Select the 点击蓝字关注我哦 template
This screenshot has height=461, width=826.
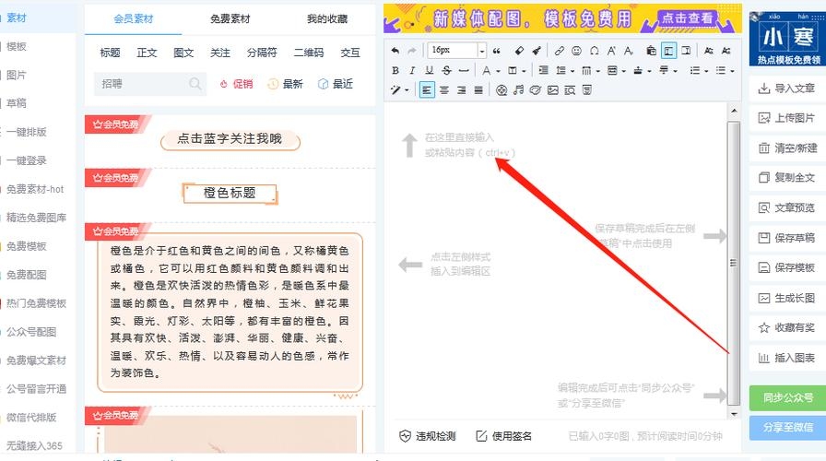click(x=230, y=139)
